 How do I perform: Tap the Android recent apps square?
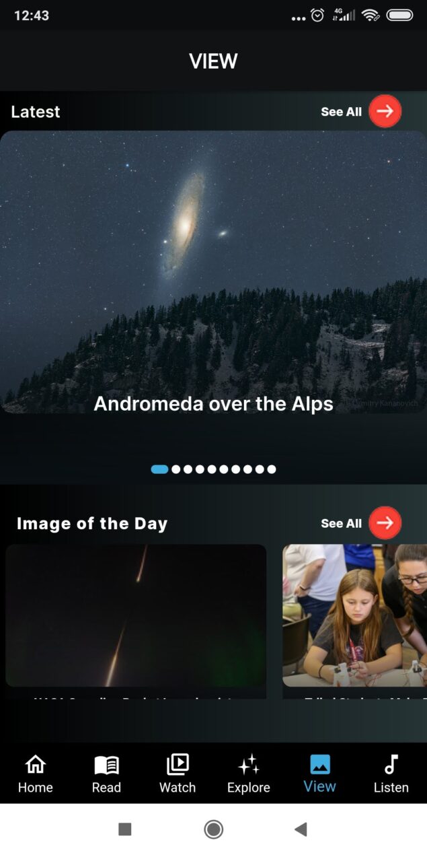(125, 829)
